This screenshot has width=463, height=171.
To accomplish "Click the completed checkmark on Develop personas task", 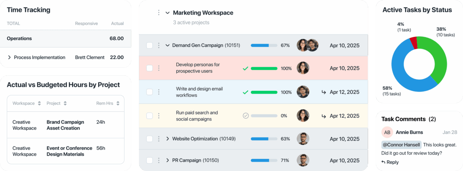I will pyautogui.click(x=245, y=69).
